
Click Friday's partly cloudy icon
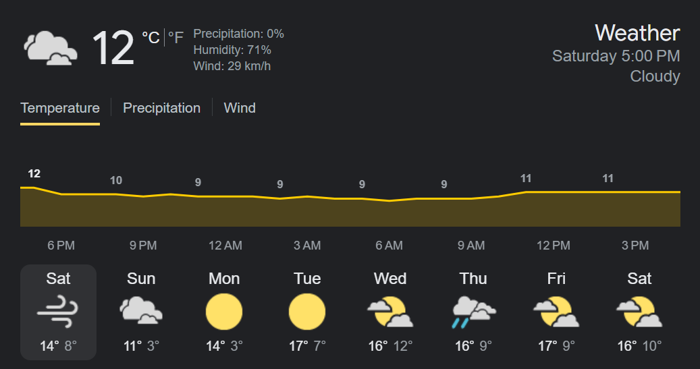click(x=556, y=312)
